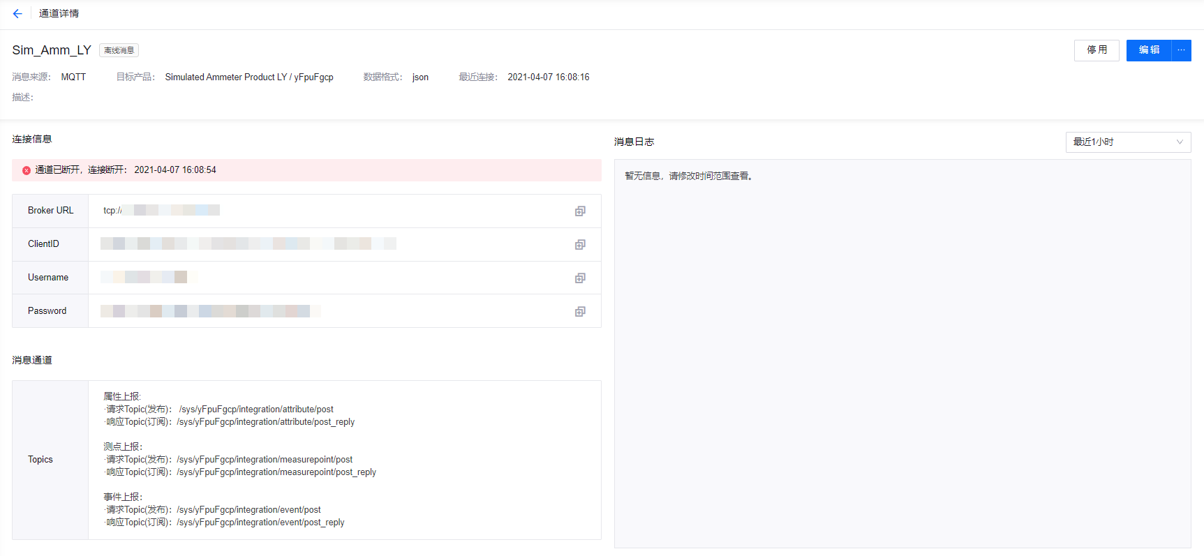Copy the Broker URL value

pyautogui.click(x=580, y=211)
